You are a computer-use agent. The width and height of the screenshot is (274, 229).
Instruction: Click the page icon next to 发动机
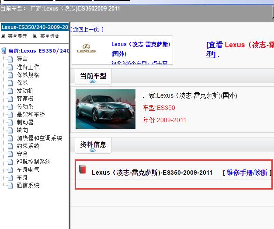coord(10,91)
